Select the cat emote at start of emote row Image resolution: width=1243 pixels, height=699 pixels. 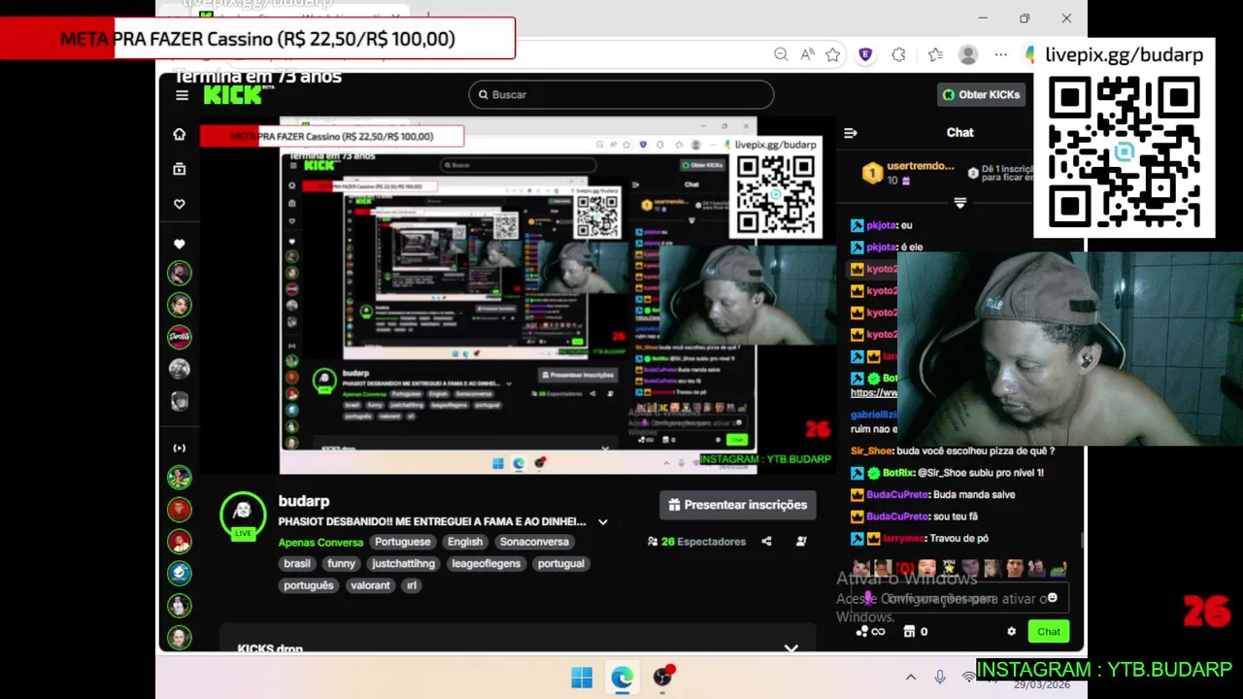[x=860, y=568]
